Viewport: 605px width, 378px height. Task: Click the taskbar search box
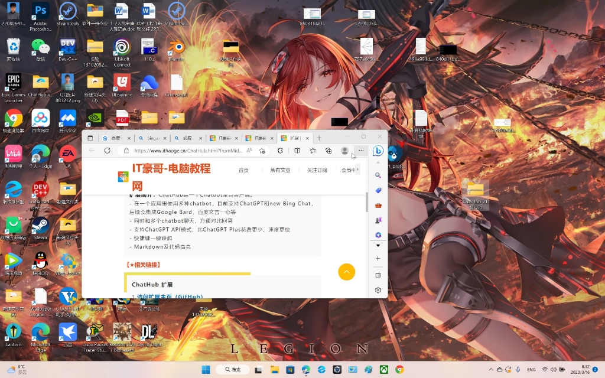coord(232,370)
